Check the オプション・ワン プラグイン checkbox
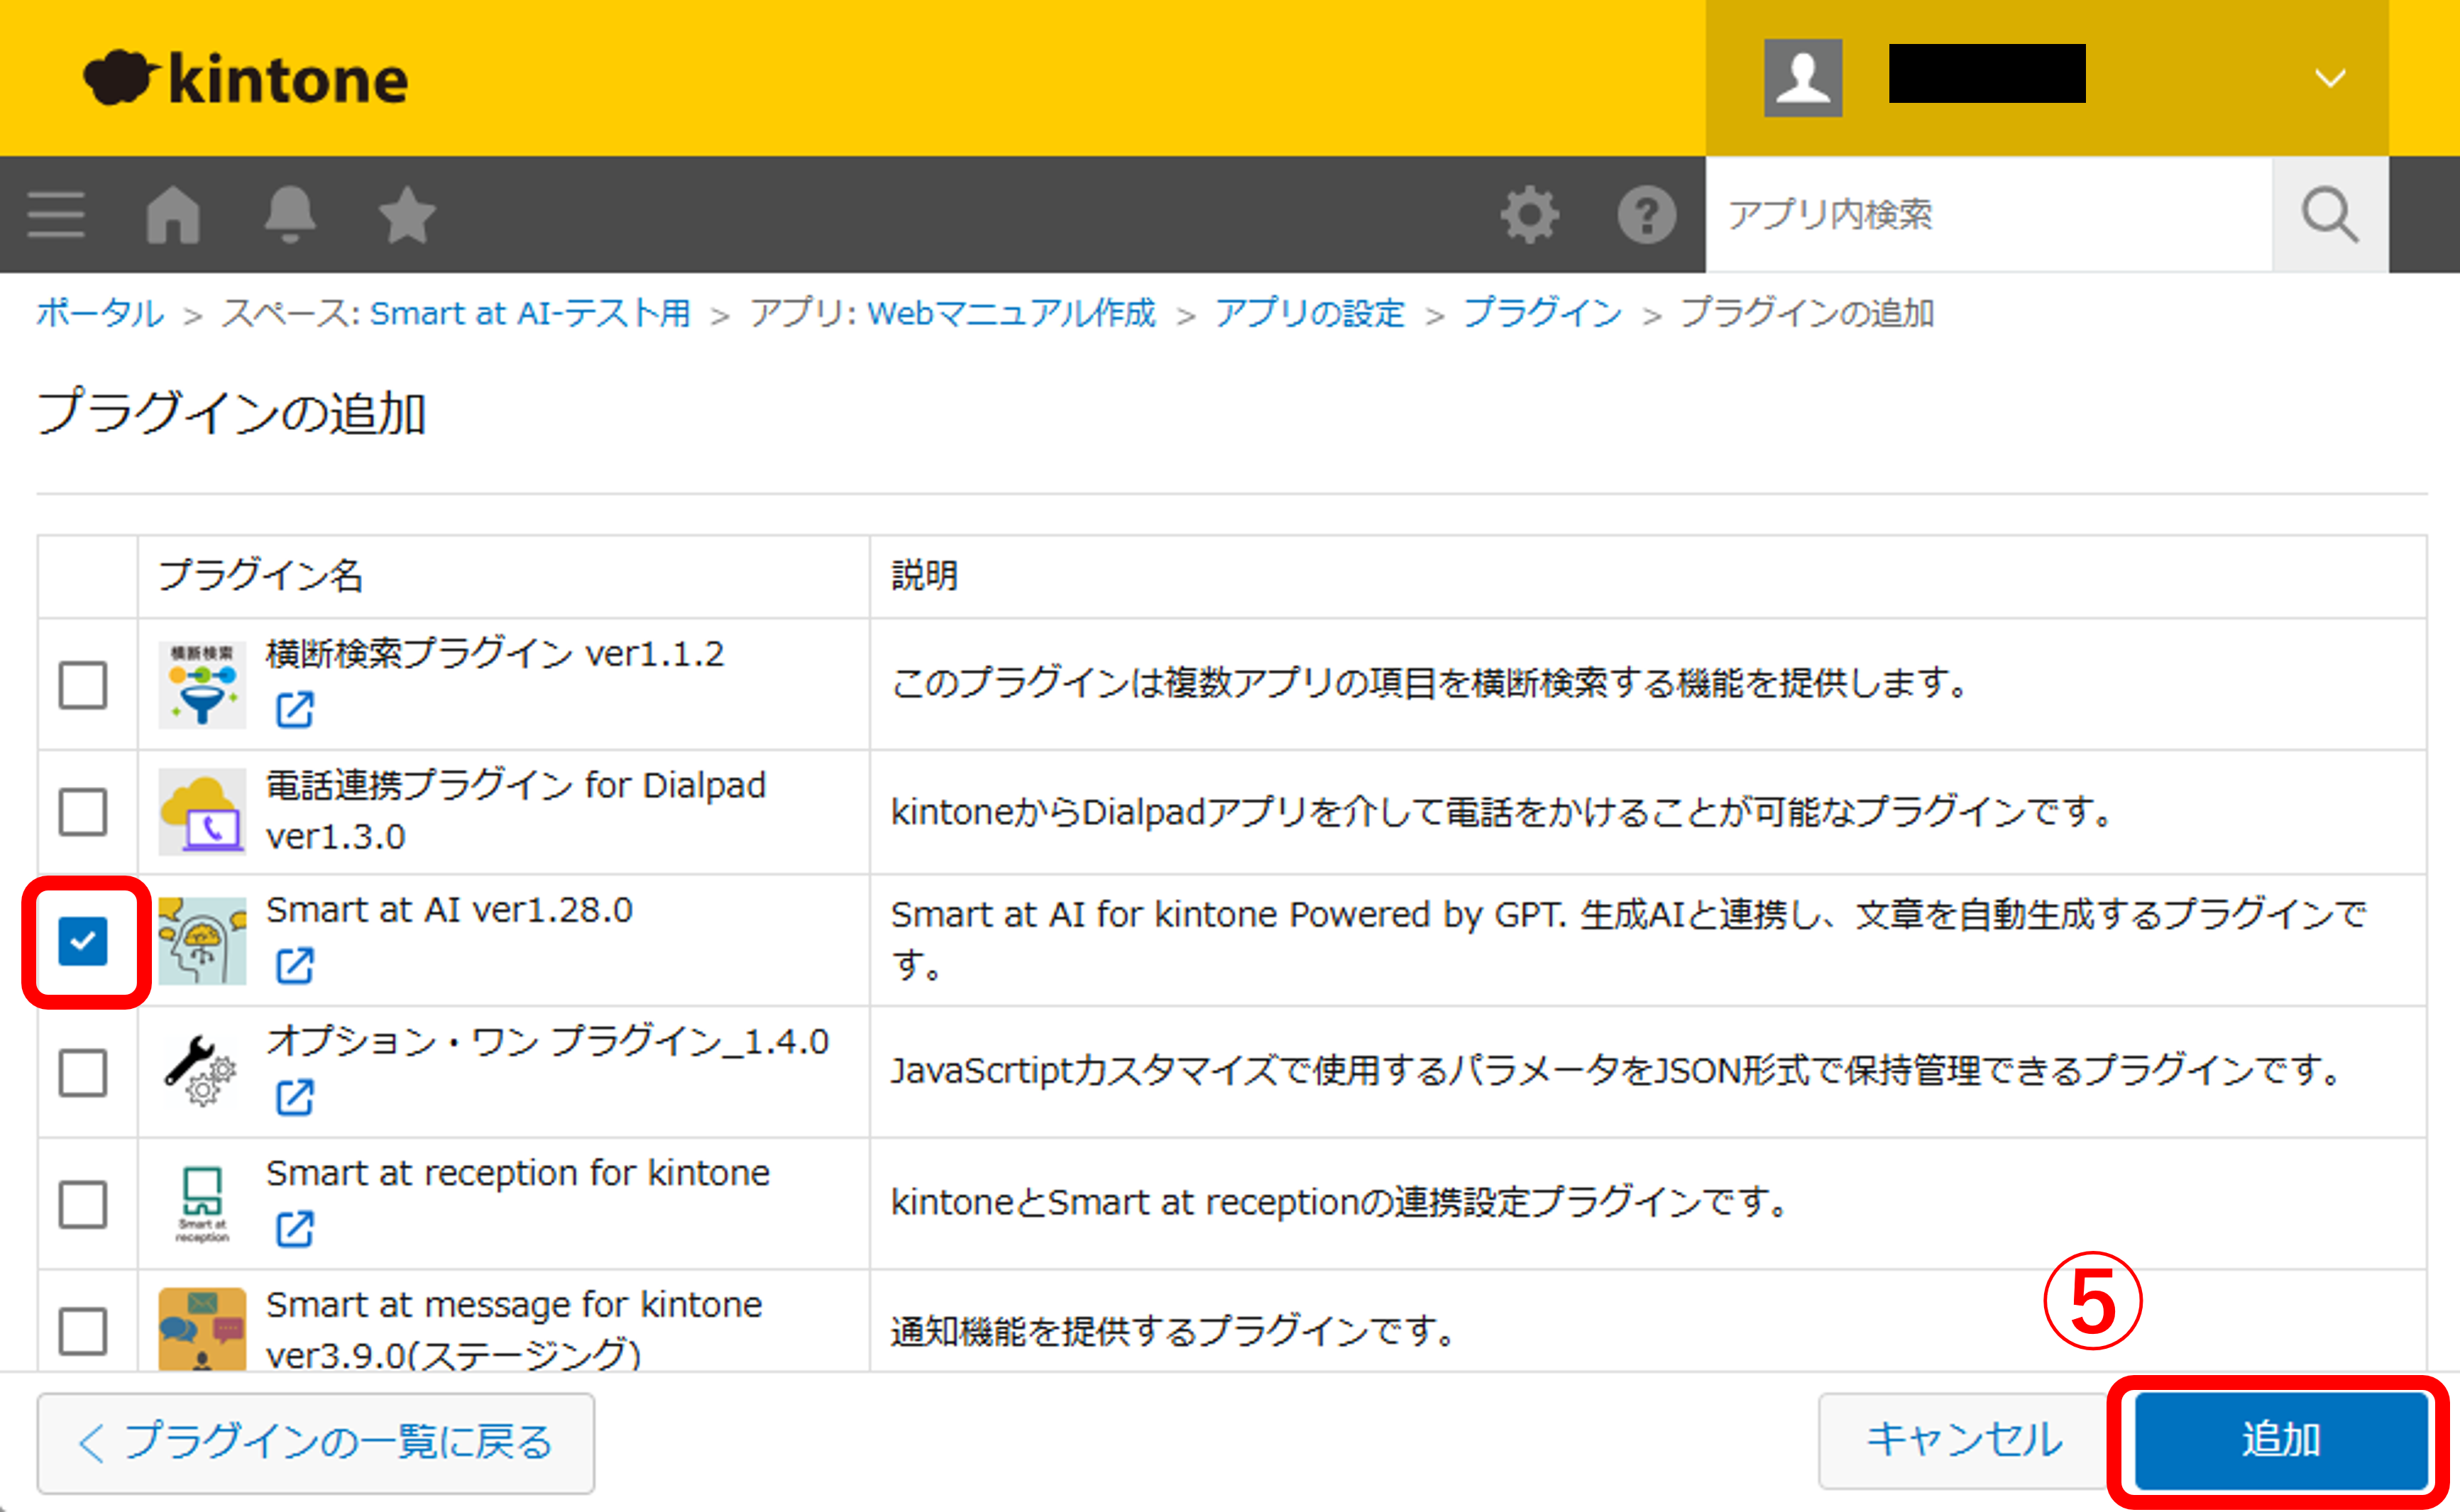The image size is (2460, 1512). 83,1072
